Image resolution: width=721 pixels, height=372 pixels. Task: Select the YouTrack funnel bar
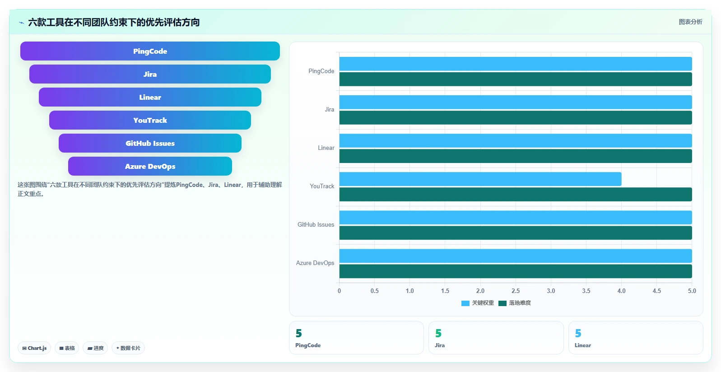tap(150, 120)
